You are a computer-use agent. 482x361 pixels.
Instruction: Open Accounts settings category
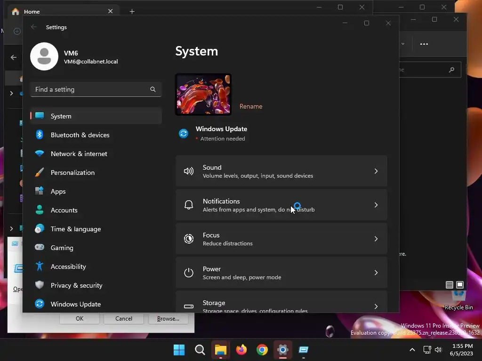click(96, 210)
